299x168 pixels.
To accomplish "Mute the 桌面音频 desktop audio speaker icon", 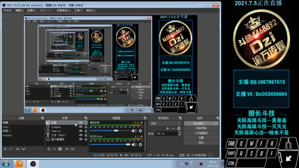I will coord(134,131).
